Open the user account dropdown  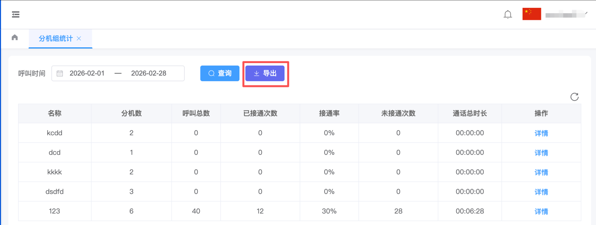coord(566,15)
